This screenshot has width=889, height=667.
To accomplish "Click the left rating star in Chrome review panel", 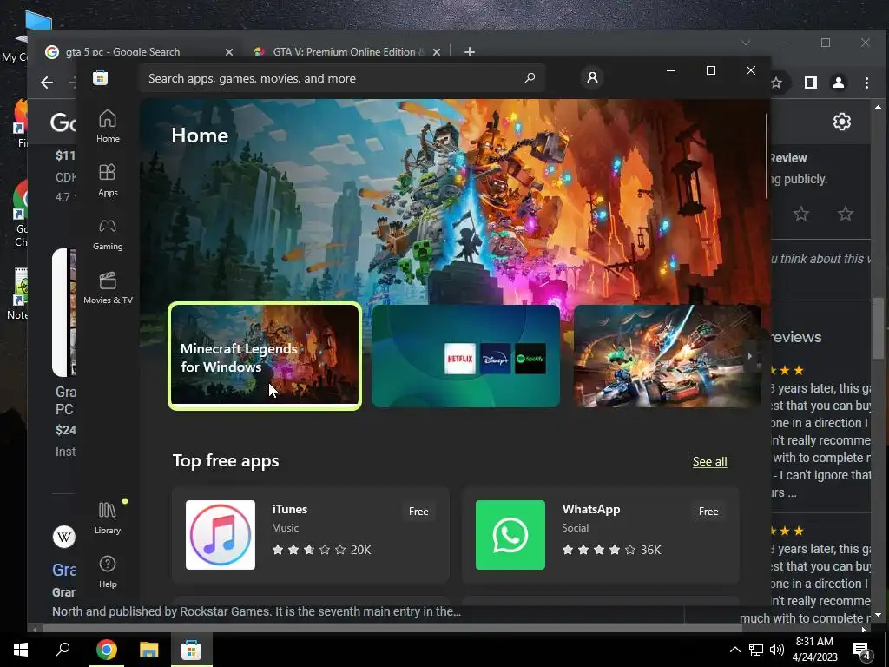I will 801,214.
